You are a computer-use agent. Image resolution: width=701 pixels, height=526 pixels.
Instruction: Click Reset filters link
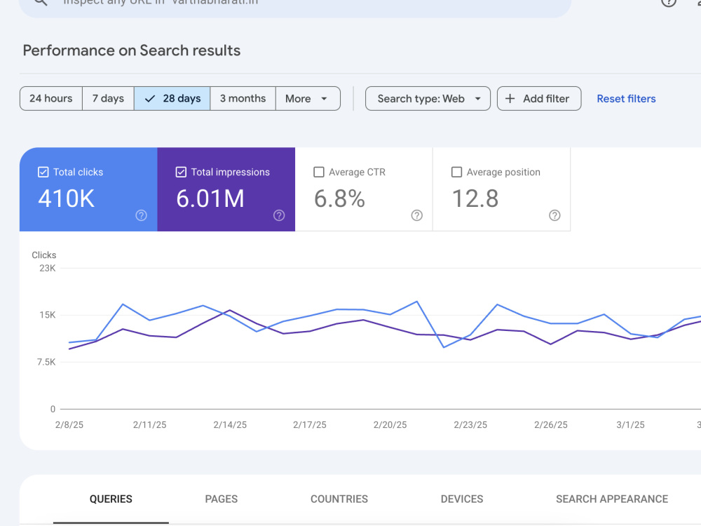[x=626, y=99]
